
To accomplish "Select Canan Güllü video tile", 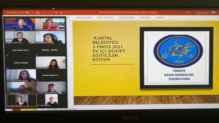I will click(x=20, y=24).
